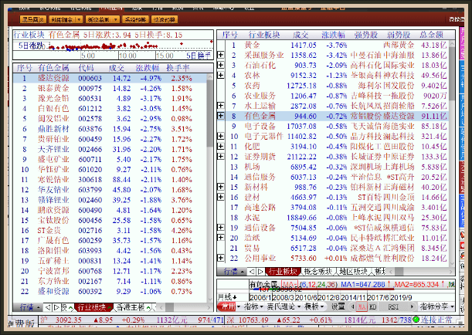
Task: Open 行情 menu in left panel
Action: click(x=27, y=307)
